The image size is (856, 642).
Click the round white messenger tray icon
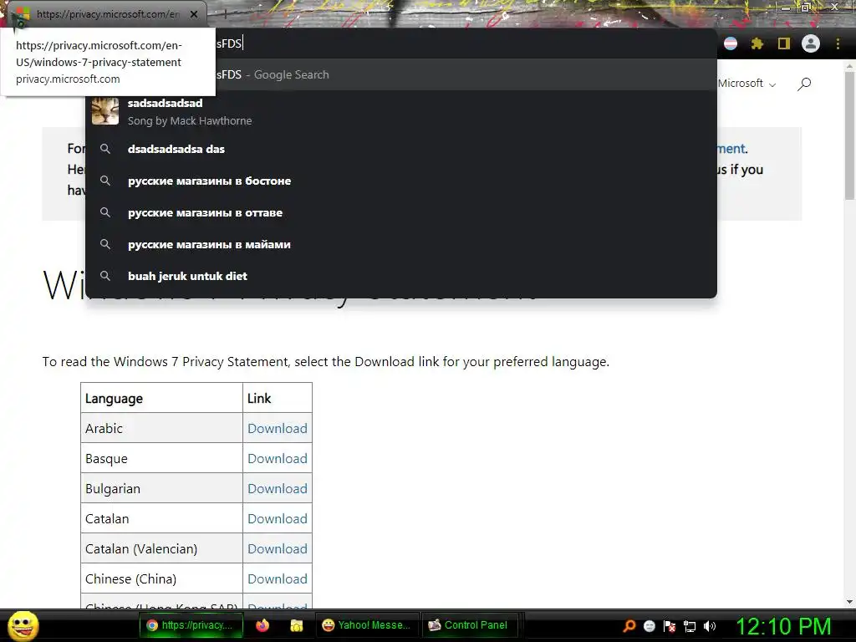[x=649, y=626]
